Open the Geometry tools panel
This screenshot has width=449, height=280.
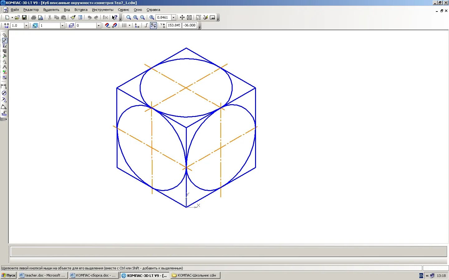tap(4, 35)
